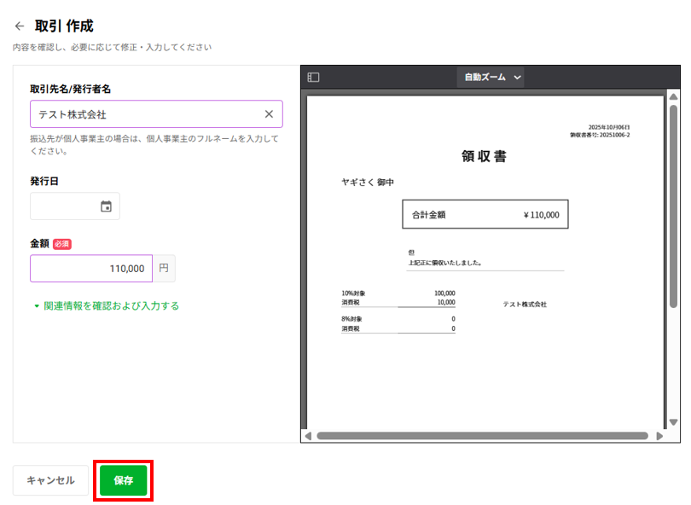The width and height of the screenshot is (691, 505).
Task: Open the 自動ズーム zoom dropdown
Action: click(491, 77)
